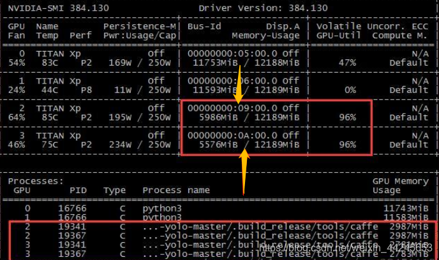Click the 'NVIDIA-SMI 384.130' header text
Image resolution: width=439 pixels, height=260 pixels.
(58, 8)
